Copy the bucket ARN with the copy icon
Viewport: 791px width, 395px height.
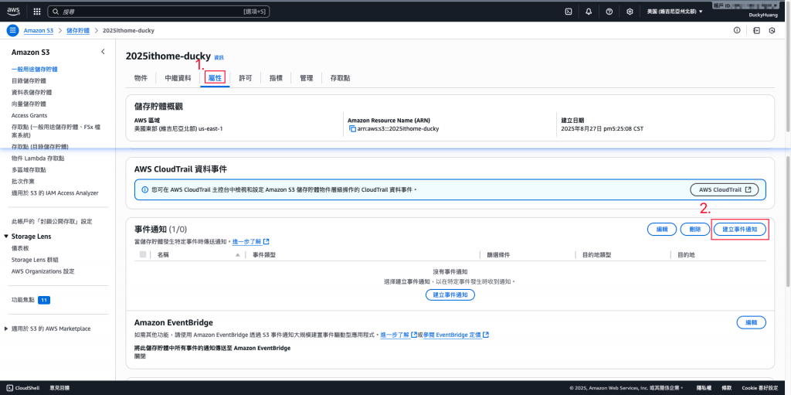tap(352, 129)
